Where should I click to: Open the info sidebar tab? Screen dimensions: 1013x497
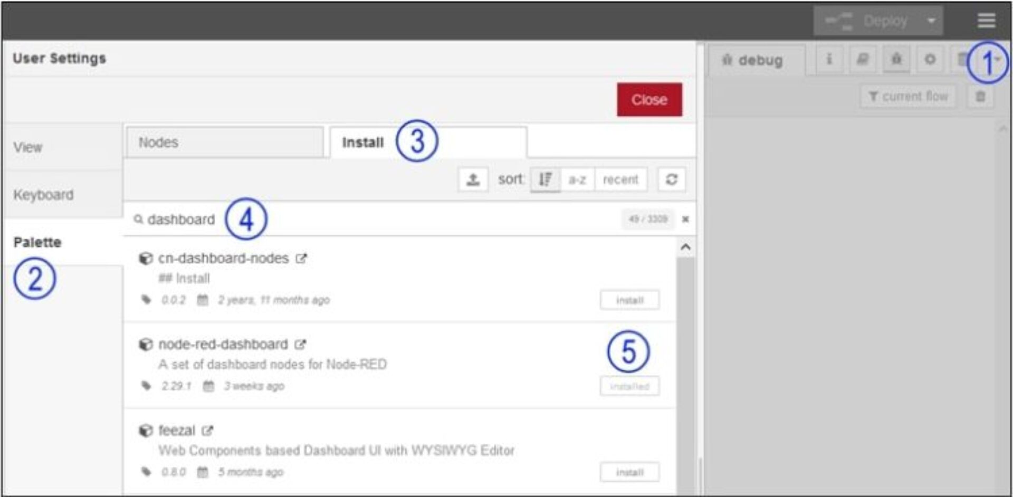[828, 59]
